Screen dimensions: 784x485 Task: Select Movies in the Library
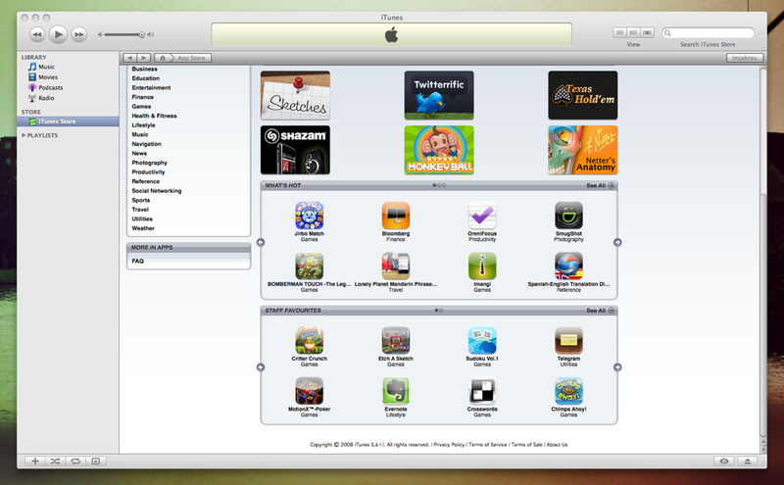(x=48, y=77)
